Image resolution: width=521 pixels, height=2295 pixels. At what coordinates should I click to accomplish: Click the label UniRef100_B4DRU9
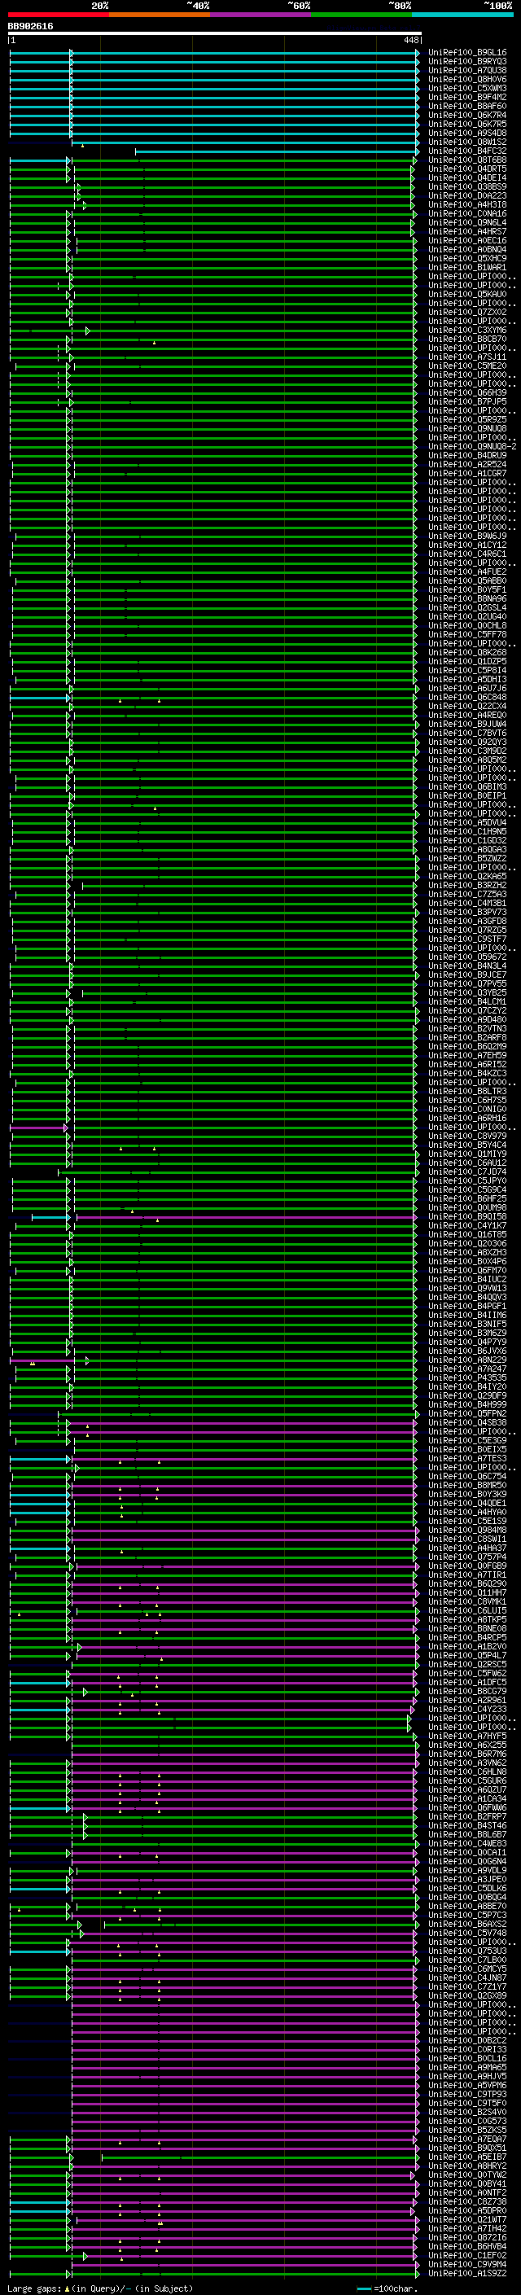coord(467,455)
